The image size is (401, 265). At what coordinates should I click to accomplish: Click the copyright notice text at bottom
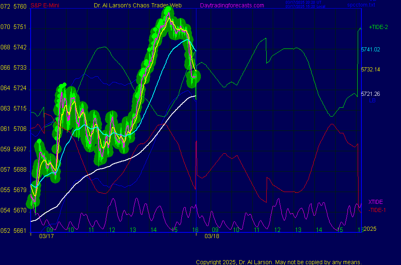coord(279,262)
